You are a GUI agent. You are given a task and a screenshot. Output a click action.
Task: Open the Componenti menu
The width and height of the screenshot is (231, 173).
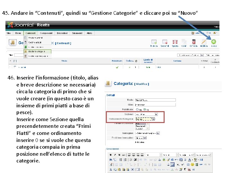[x=46, y=33]
